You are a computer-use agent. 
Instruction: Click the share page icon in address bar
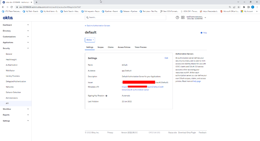234,7
